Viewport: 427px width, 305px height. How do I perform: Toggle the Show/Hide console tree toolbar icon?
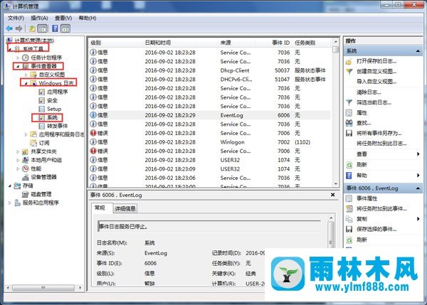click(x=42, y=28)
